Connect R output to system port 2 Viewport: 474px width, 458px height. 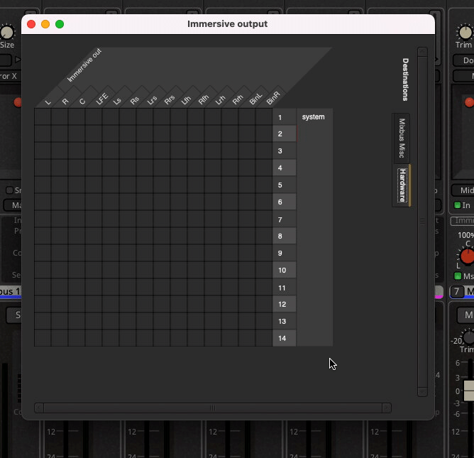click(60, 133)
